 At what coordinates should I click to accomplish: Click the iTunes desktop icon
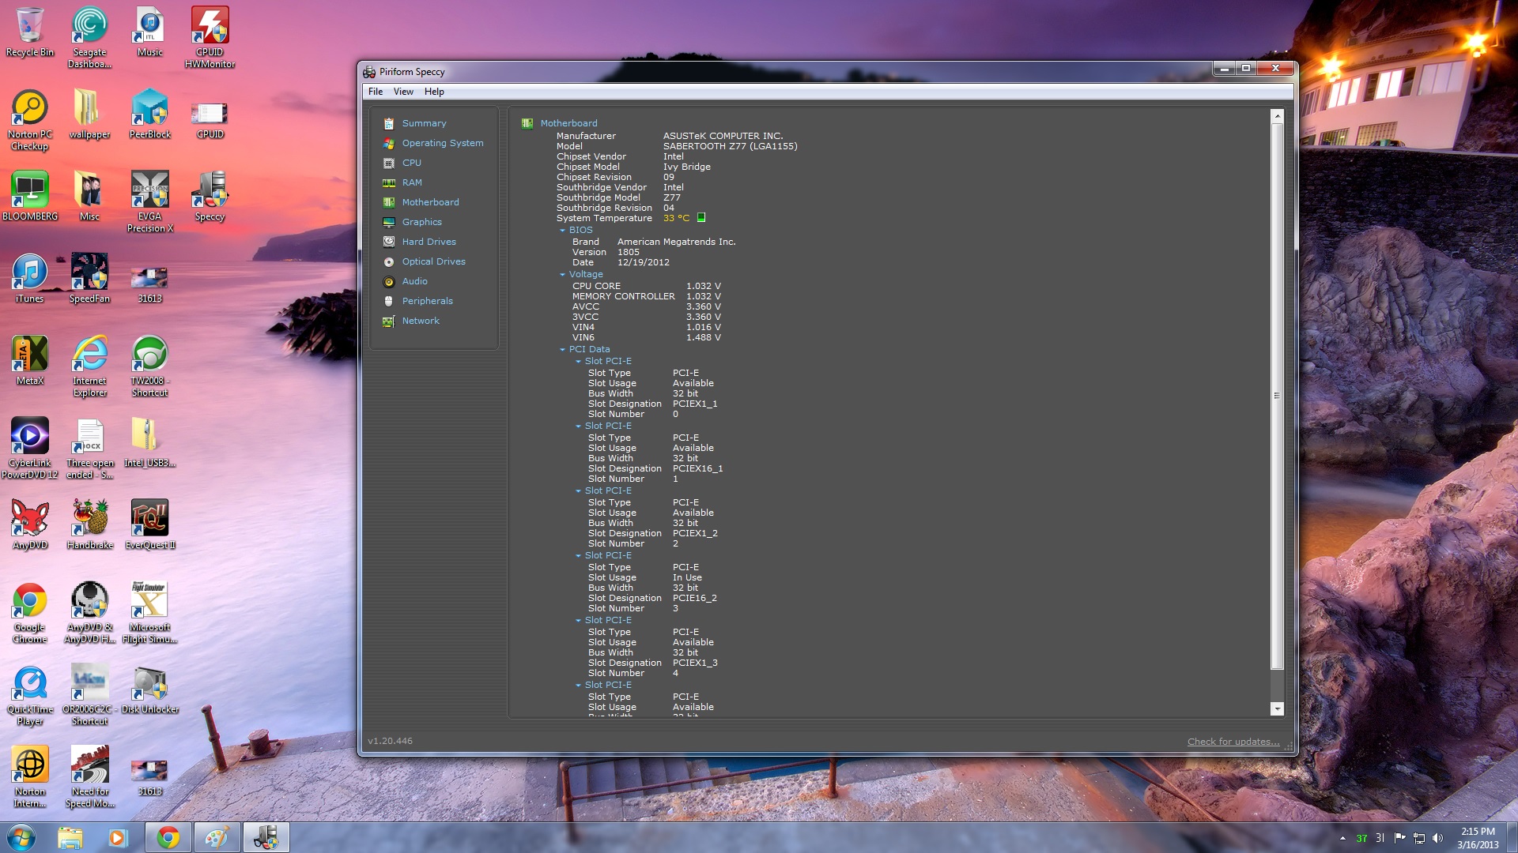[x=30, y=278]
